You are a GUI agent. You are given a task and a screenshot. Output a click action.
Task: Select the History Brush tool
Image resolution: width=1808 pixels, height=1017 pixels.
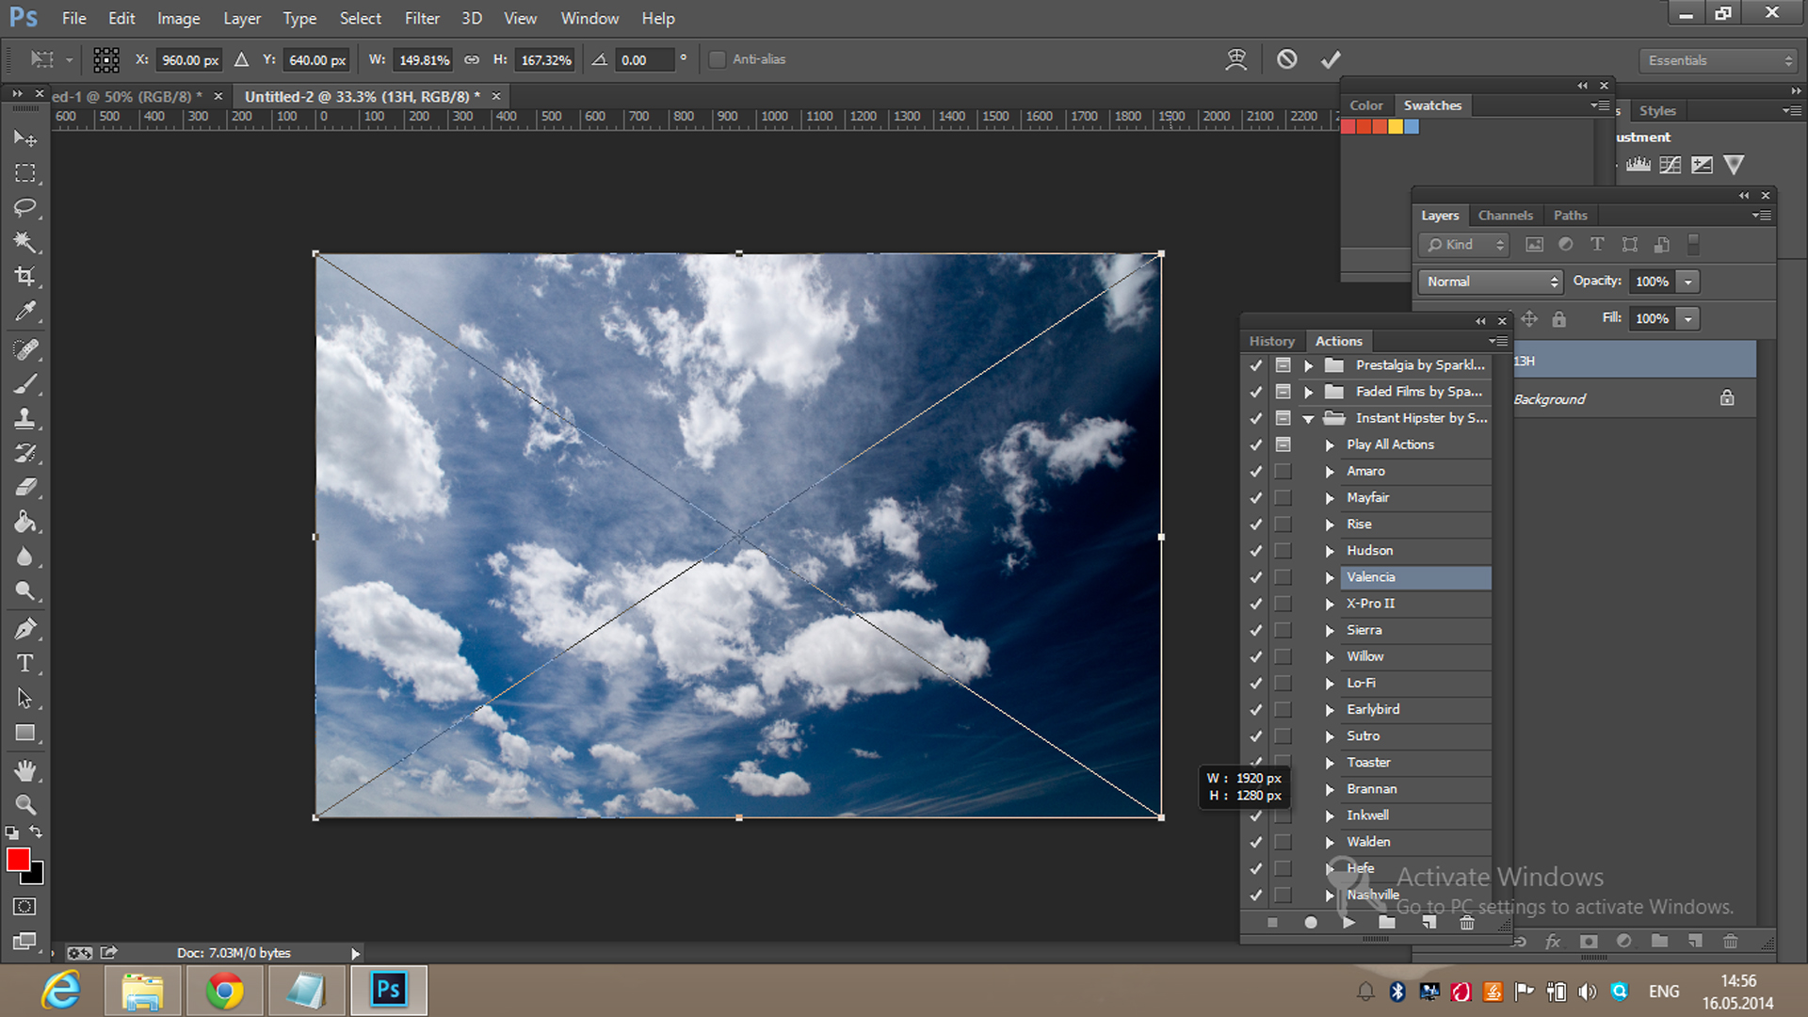pyautogui.click(x=25, y=453)
